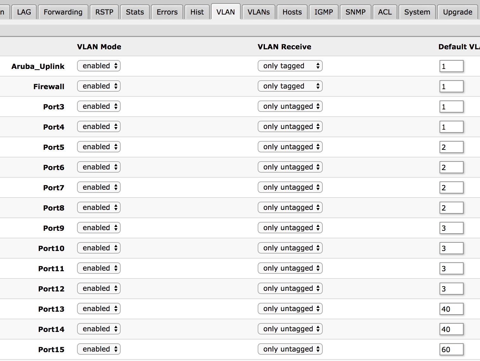Screen dimensions: 480x361
Task: Go to the IGMP tab
Action: coord(323,12)
